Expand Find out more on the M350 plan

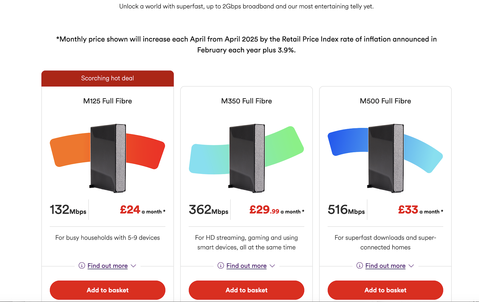coord(247,265)
